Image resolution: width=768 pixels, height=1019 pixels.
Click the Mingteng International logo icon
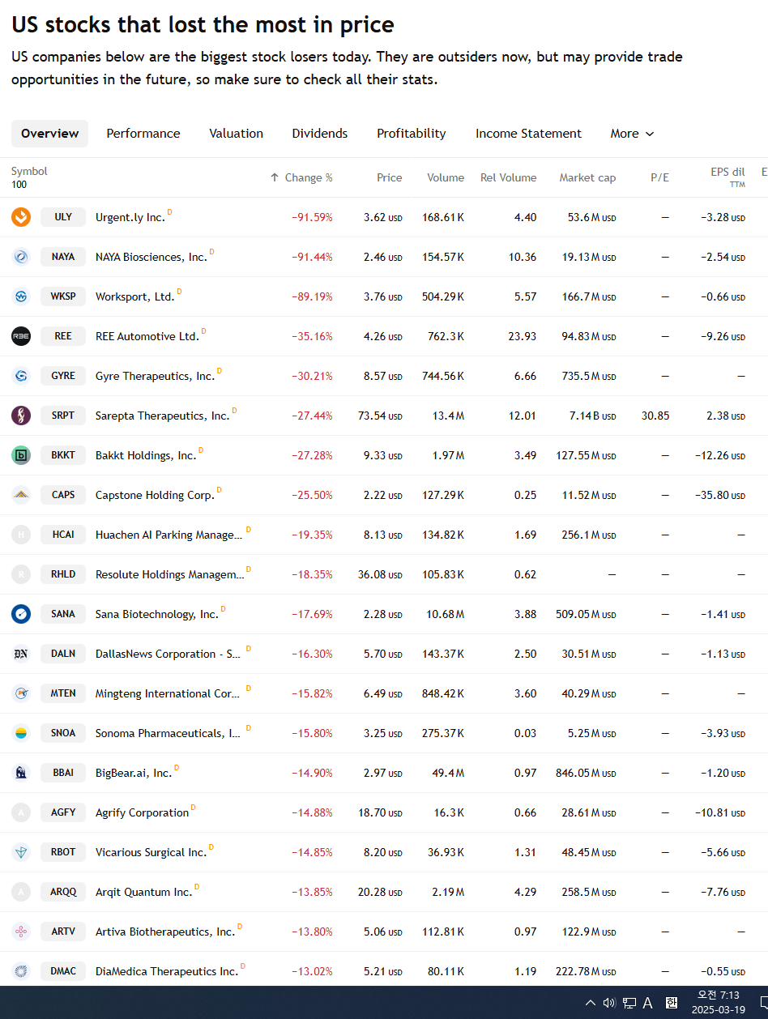coord(21,693)
